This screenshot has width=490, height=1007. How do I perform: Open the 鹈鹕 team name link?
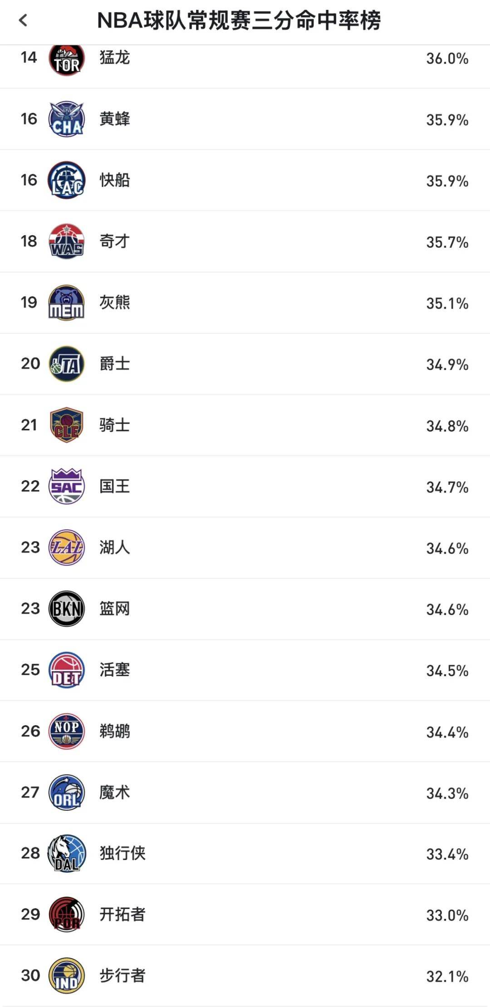[115, 732]
